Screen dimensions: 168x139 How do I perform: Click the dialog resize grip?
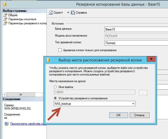(153, 121)
